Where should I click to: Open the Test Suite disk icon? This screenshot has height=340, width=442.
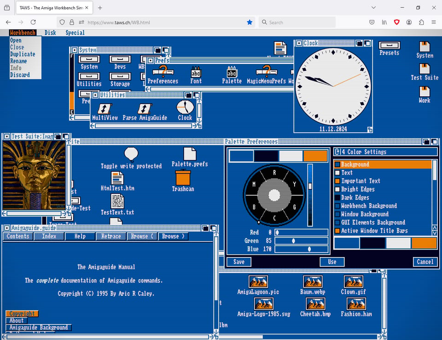click(425, 72)
